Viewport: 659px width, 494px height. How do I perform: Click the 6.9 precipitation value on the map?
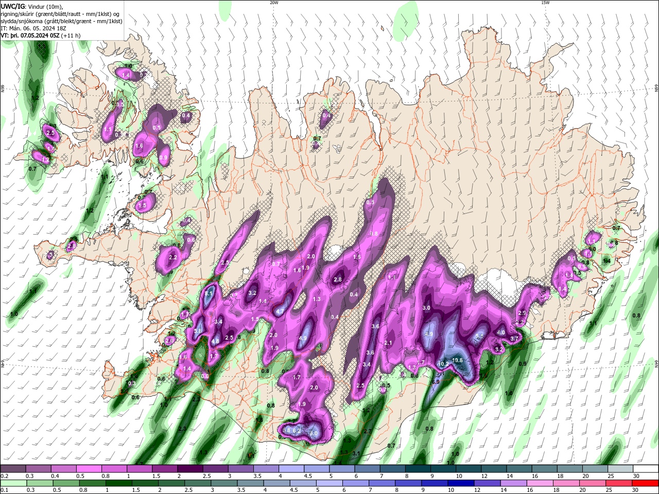(435, 382)
